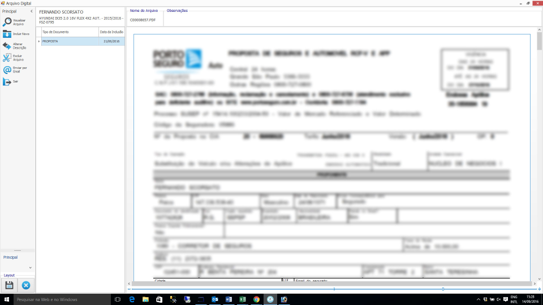Click document viewer scroll down arrow

540,278
